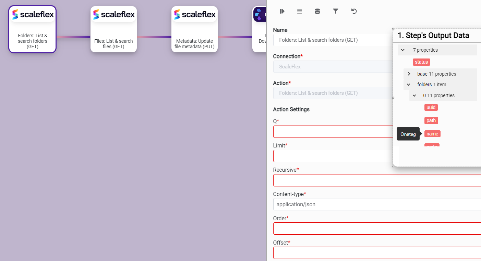Click the path output tag
Image resolution: width=481 pixels, height=261 pixels.
(431, 120)
